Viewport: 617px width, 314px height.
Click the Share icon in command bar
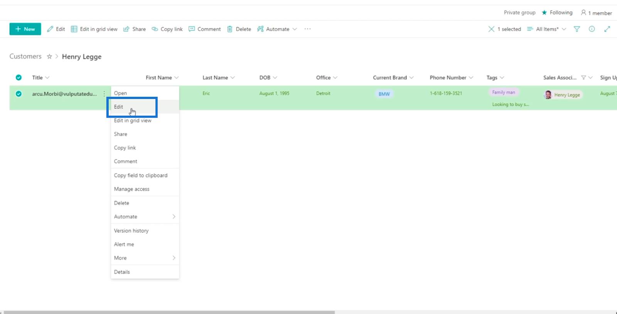point(126,29)
